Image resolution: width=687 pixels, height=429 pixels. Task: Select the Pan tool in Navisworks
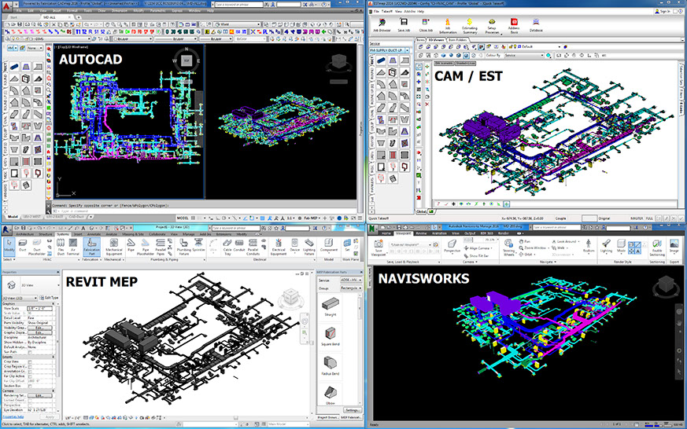click(524, 241)
